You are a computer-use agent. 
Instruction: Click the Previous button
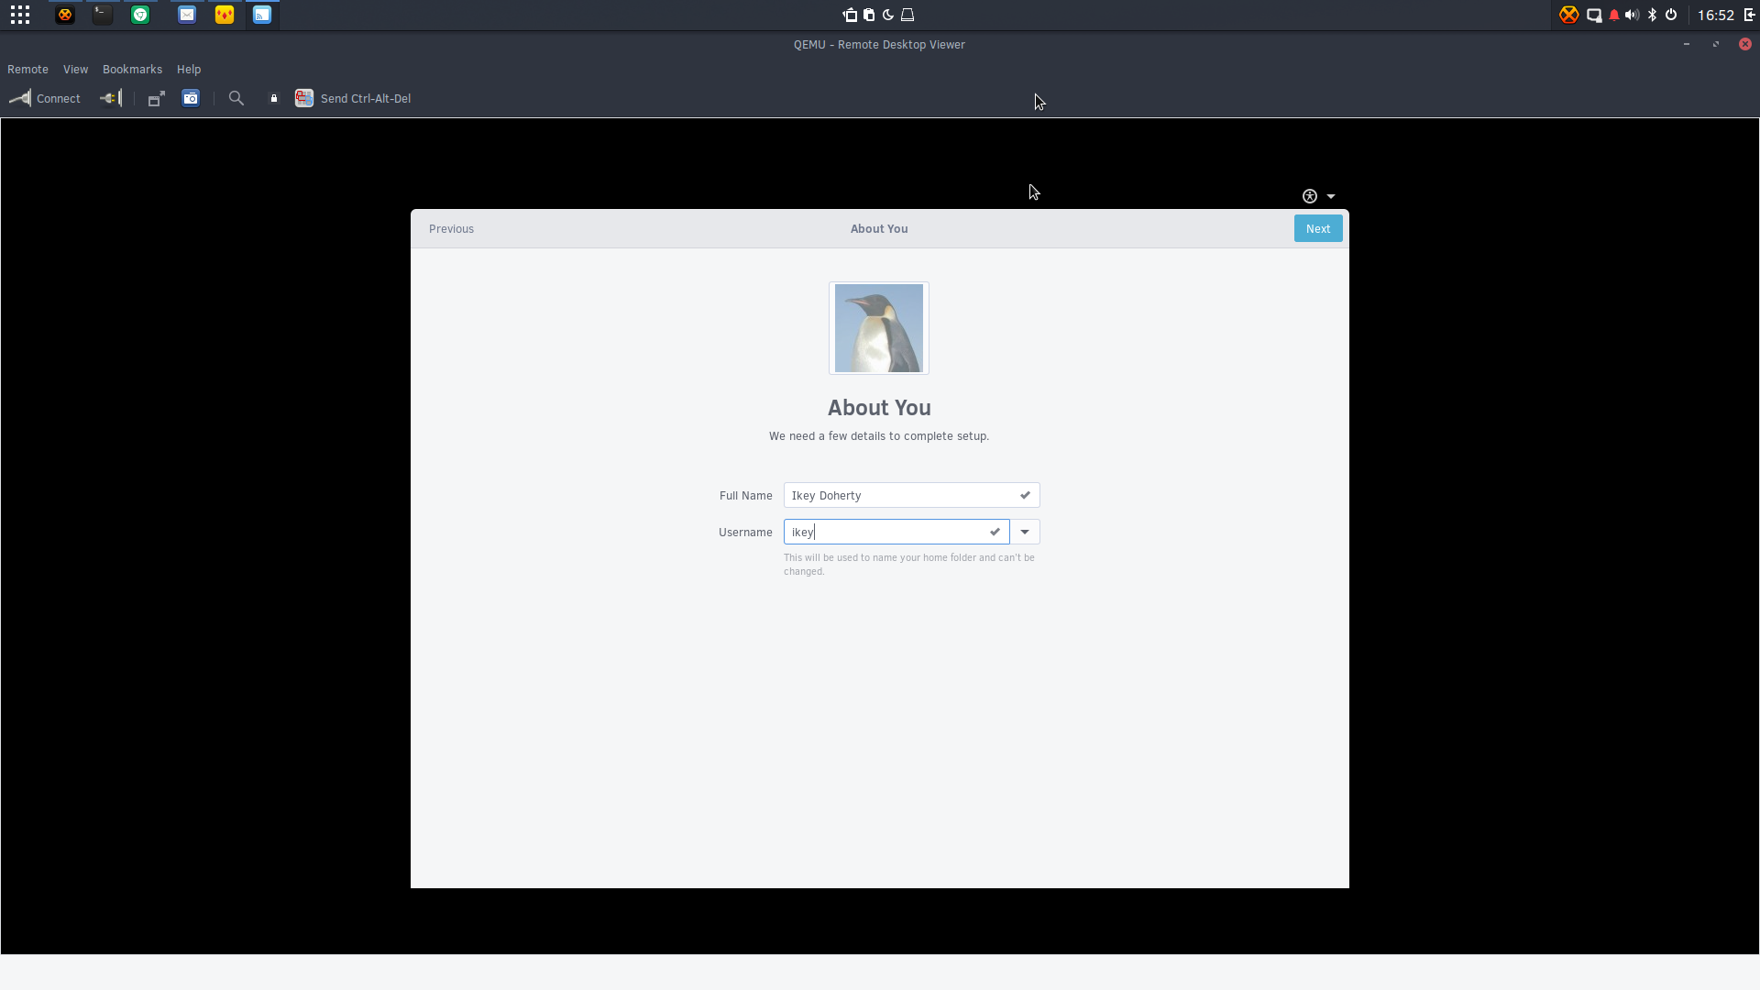(x=451, y=229)
